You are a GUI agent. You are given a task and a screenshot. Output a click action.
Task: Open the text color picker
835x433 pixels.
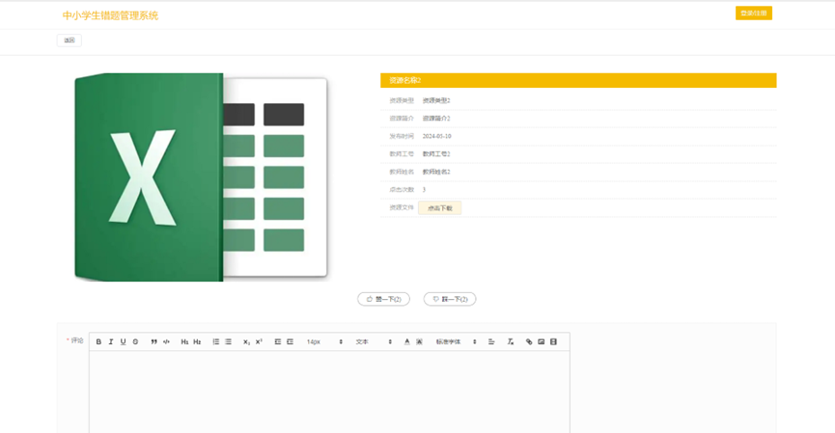(406, 341)
